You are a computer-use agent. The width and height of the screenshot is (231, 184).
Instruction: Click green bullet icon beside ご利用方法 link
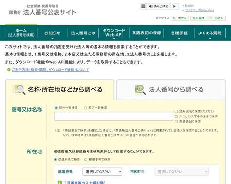[9, 70]
